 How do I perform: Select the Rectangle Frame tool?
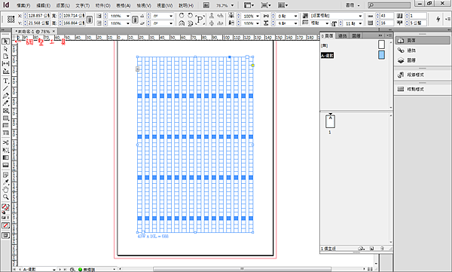click(5, 111)
